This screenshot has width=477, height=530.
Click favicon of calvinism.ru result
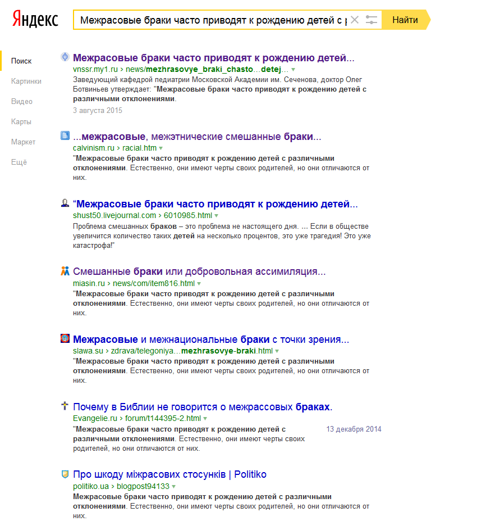click(65, 135)
